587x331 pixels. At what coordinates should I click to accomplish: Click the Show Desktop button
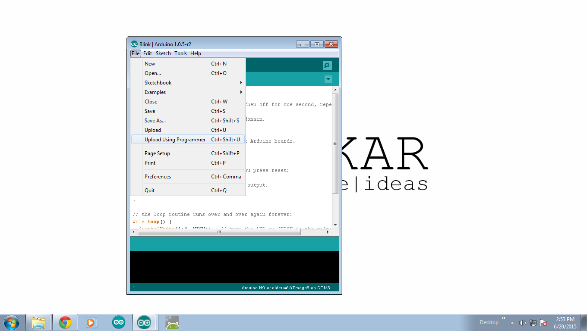pos(584,322)
